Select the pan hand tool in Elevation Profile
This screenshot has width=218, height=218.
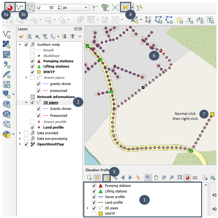tap(156, 178)
